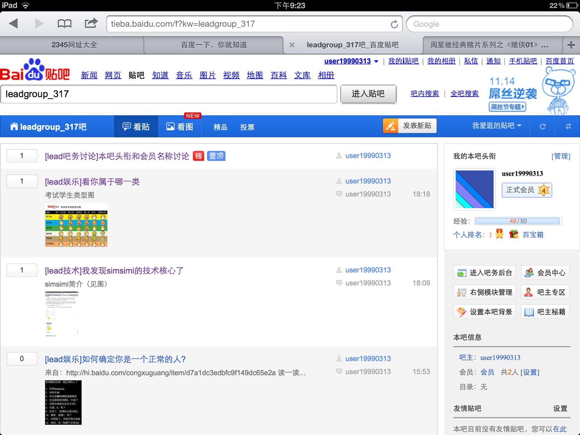Open 右侧模块管理

pos(485,292)
